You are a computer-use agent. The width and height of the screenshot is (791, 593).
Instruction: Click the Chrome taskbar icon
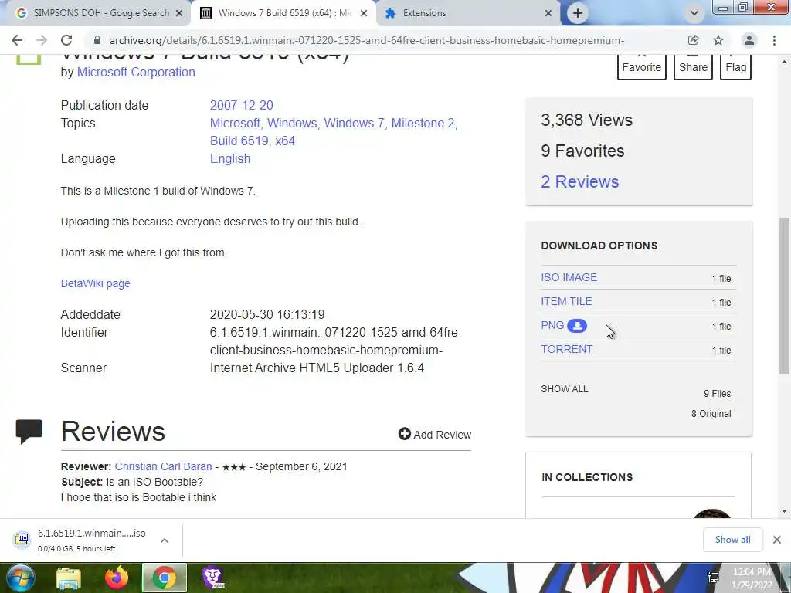(165, 578)
